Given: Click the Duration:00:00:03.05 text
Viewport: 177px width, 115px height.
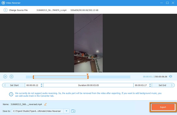Looking at the screenshot, I should pos(88,85).
